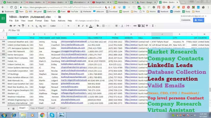The image size is (211, 118).
Task: Open the LinkedIn bookmark
Action: pos(175,12)
